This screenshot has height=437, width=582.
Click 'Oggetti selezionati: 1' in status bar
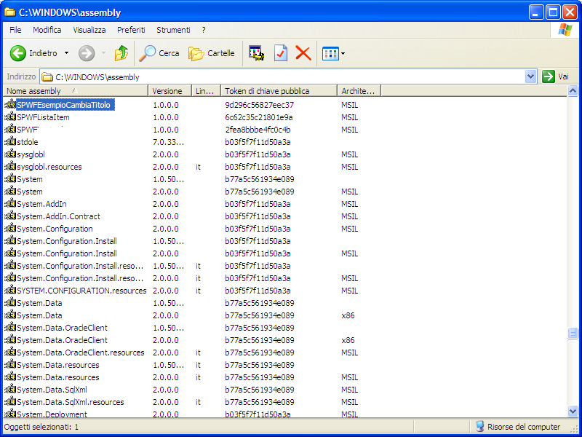click(41, 427)
